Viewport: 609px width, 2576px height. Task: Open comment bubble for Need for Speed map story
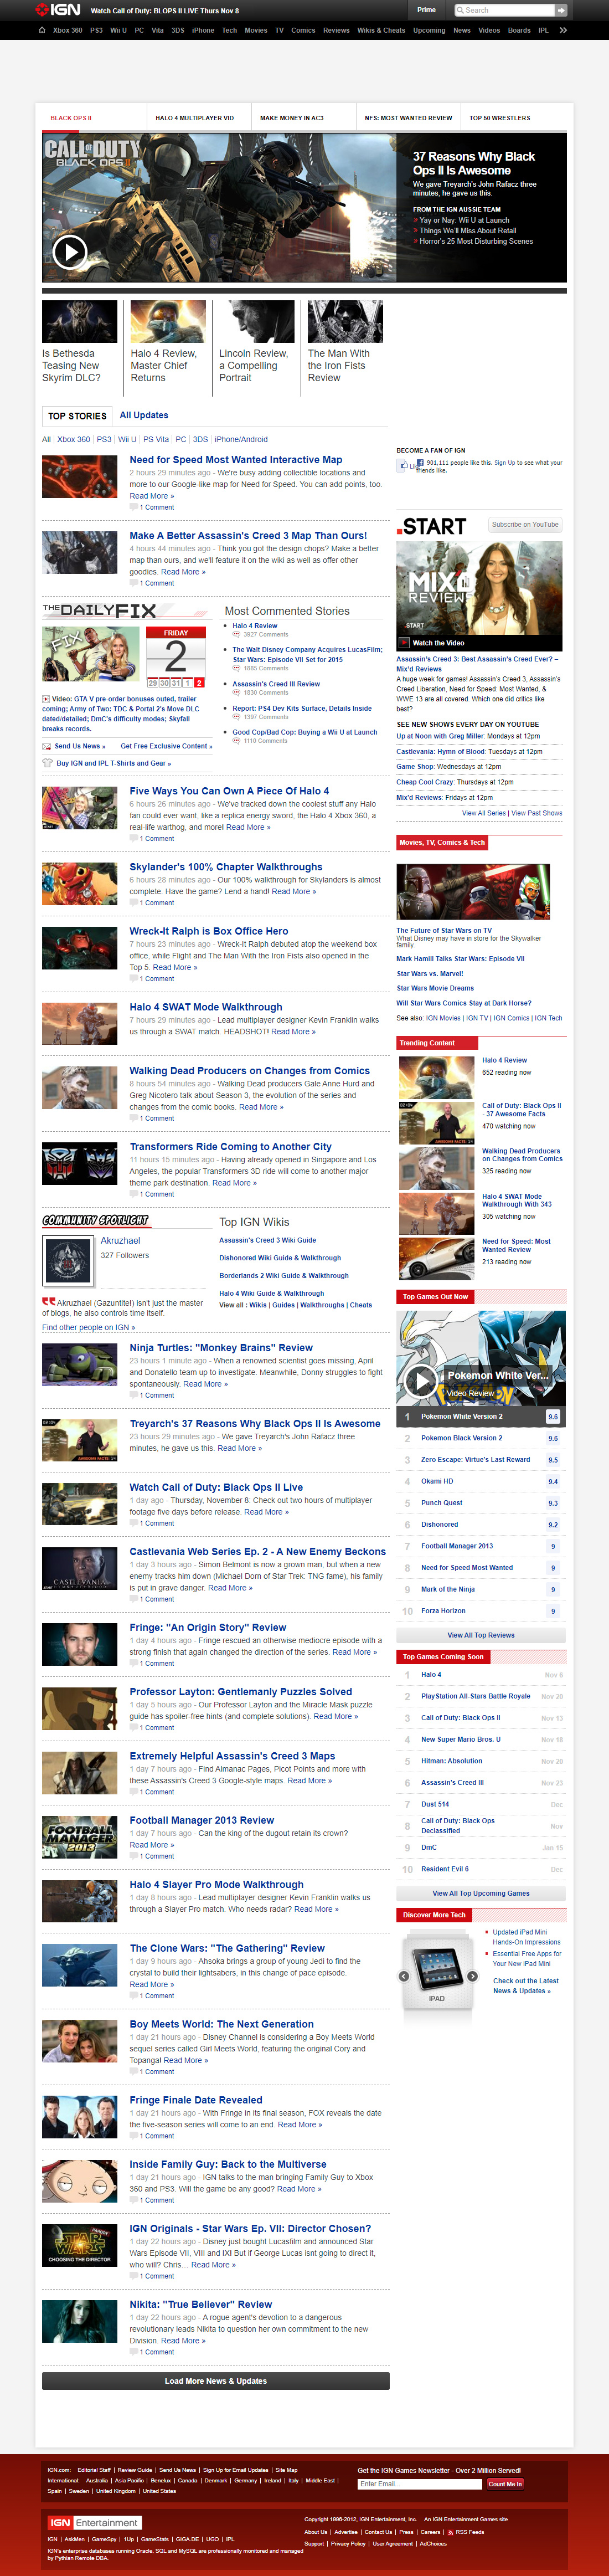134,508
